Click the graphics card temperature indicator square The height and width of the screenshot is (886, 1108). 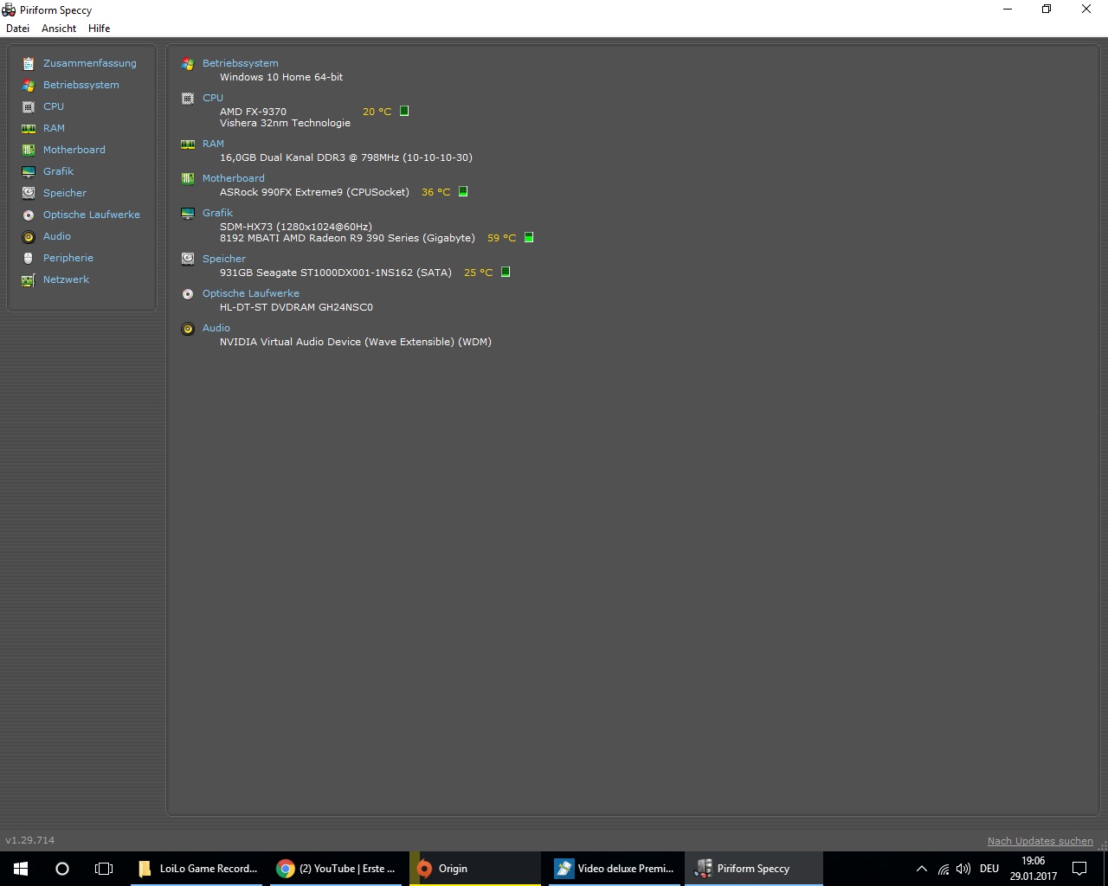tap(529, 237)
